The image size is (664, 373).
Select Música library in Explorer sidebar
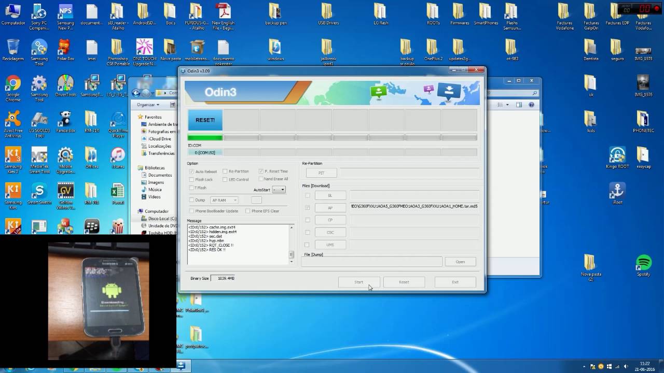click(x=155, y=190)
